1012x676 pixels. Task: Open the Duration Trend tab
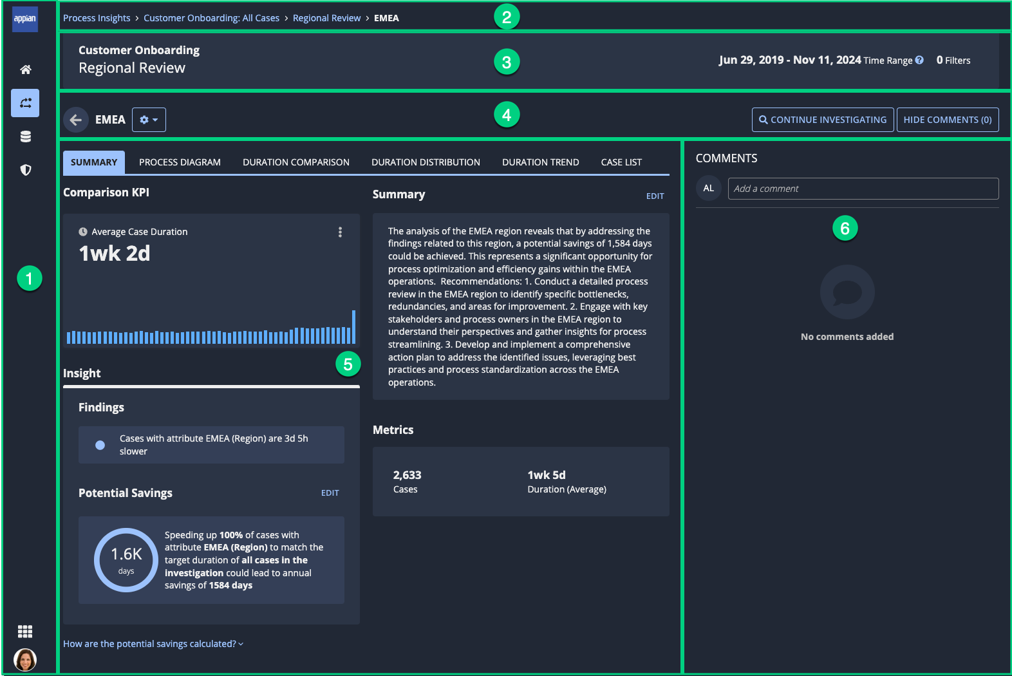[541, 162]
